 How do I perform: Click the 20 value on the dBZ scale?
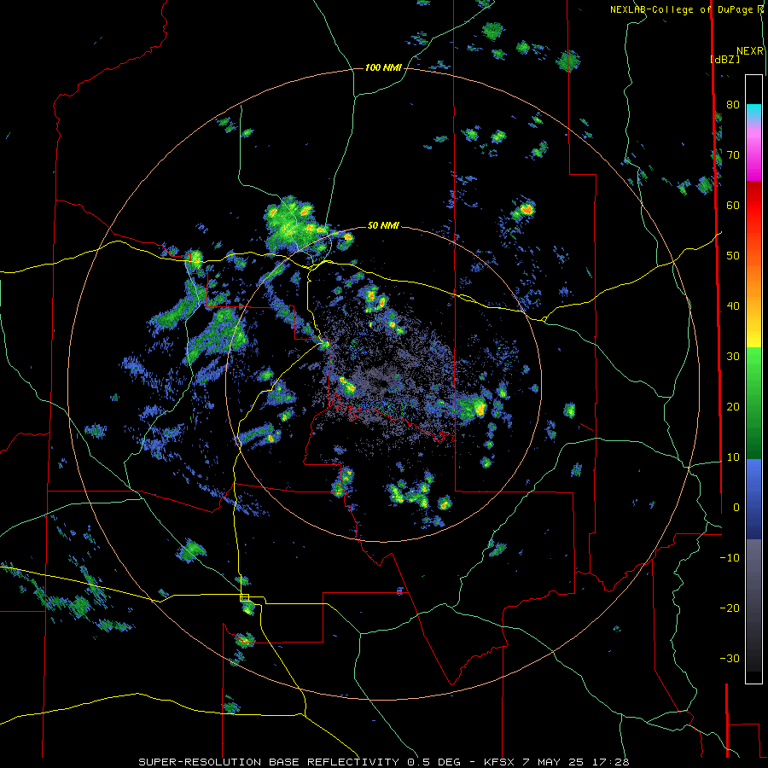pyautogui.click(x=733, y=406)
